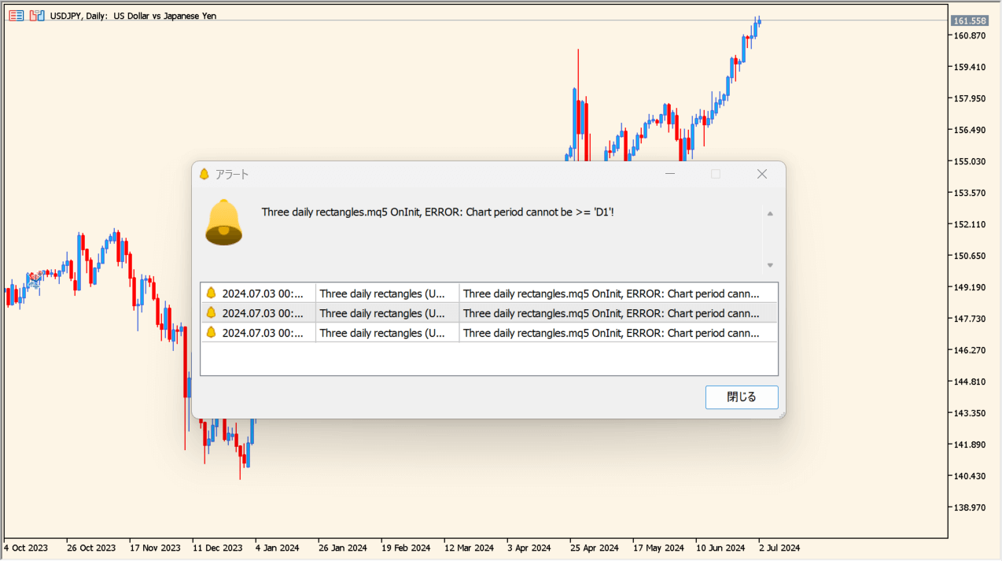Screen dimensions: 1002x561
Task: Click the small bell icon in alert title bar
Action: tap(204, 174)
